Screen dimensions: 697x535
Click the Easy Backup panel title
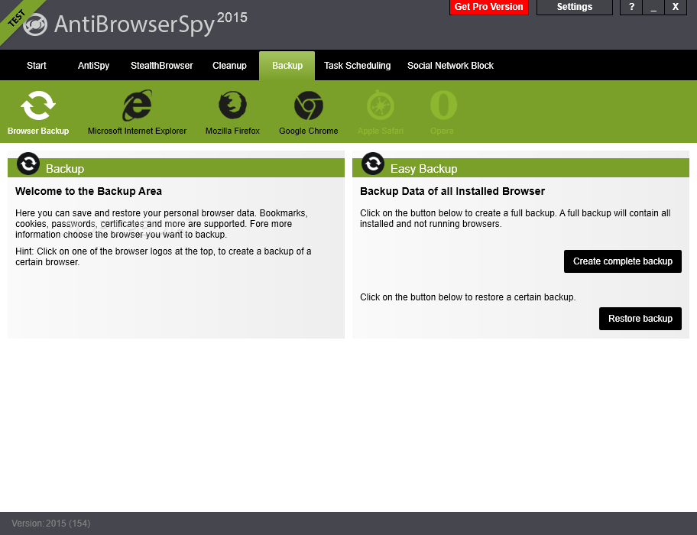click(x=423, y=169)
